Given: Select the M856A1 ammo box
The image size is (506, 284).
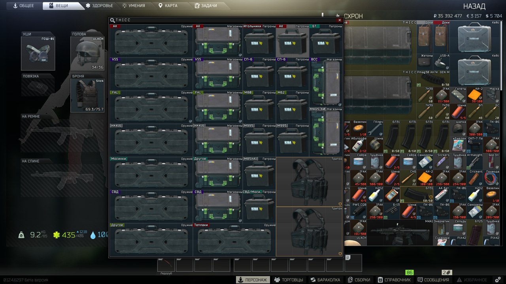Looking at the screenshot, I should coord(259,174).
